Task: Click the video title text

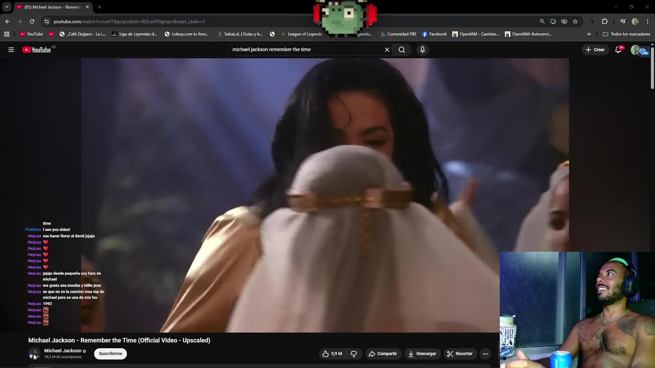Action: [x=119, y=340]
